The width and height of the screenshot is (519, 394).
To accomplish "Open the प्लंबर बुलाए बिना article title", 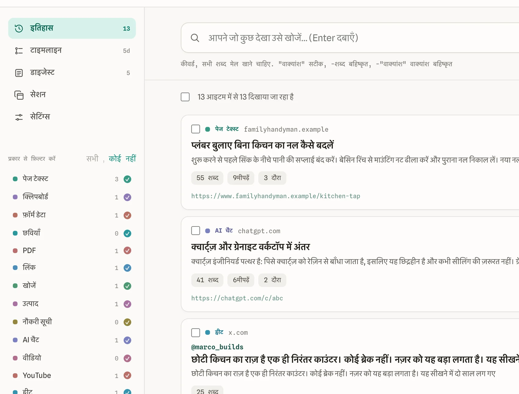I will (x=263, y=145).
